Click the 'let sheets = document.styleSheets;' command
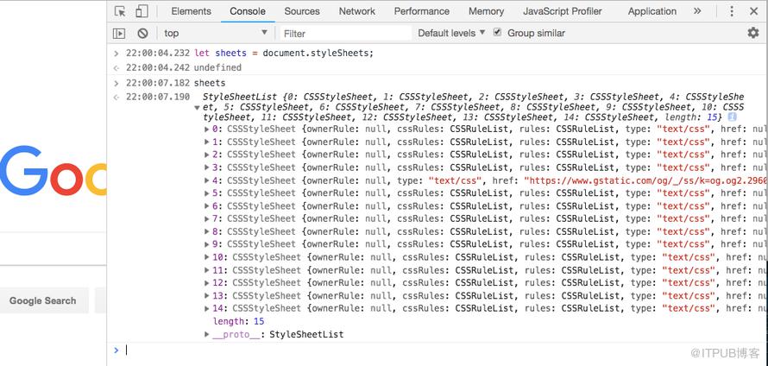Image resolution: width=768 pixels, height=366 pixels. [284, 53]
